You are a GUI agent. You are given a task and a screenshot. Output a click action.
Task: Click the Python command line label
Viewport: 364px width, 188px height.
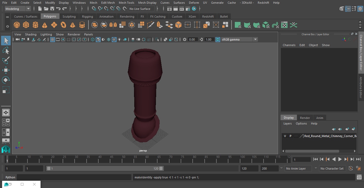pos(10,177)
